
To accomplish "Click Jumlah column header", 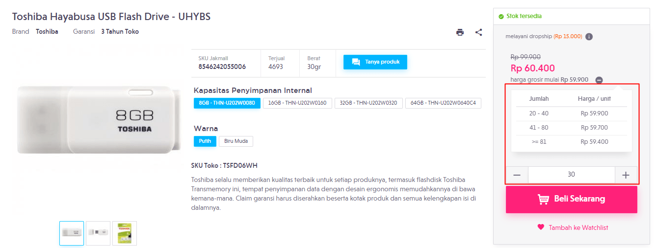I will coord(539,99).
